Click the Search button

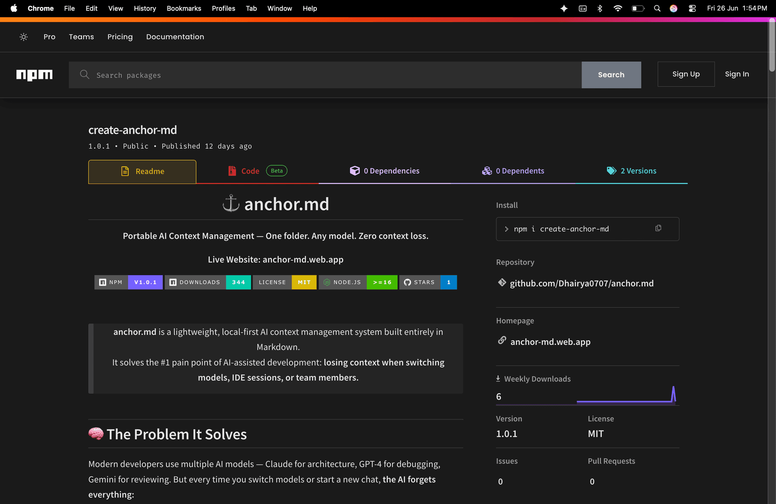[611, 75]
